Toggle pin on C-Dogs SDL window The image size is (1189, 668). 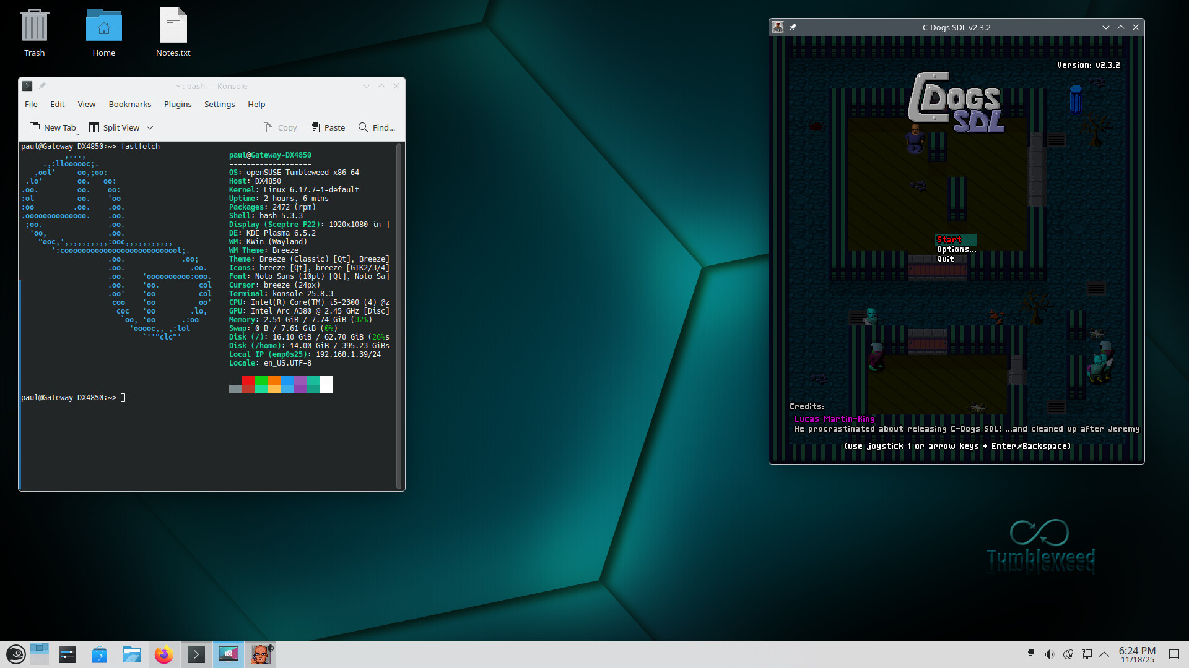click(793, 27)
